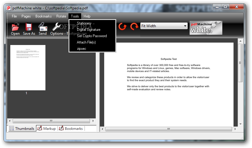Minimize the pdfMachine window
The height and width of the screenshot is (148, 252).
point(217,7)
